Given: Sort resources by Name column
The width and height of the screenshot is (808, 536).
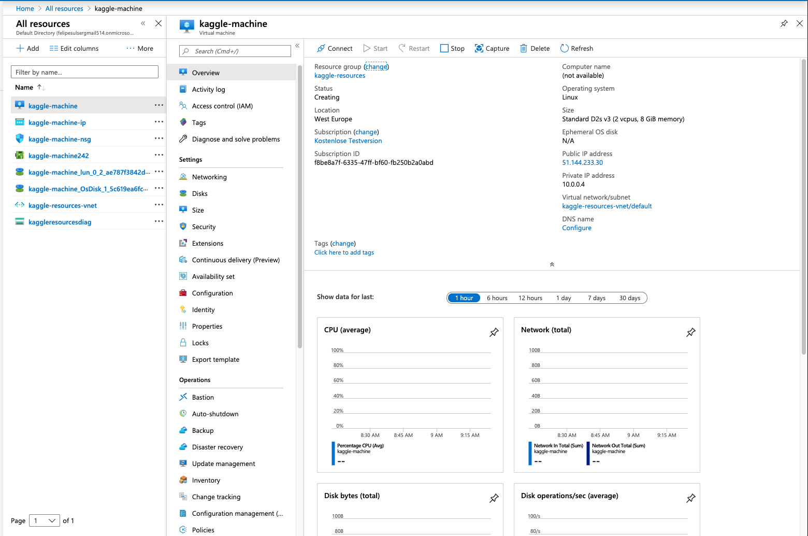Looking at the screenshot, I should point(30,88).
